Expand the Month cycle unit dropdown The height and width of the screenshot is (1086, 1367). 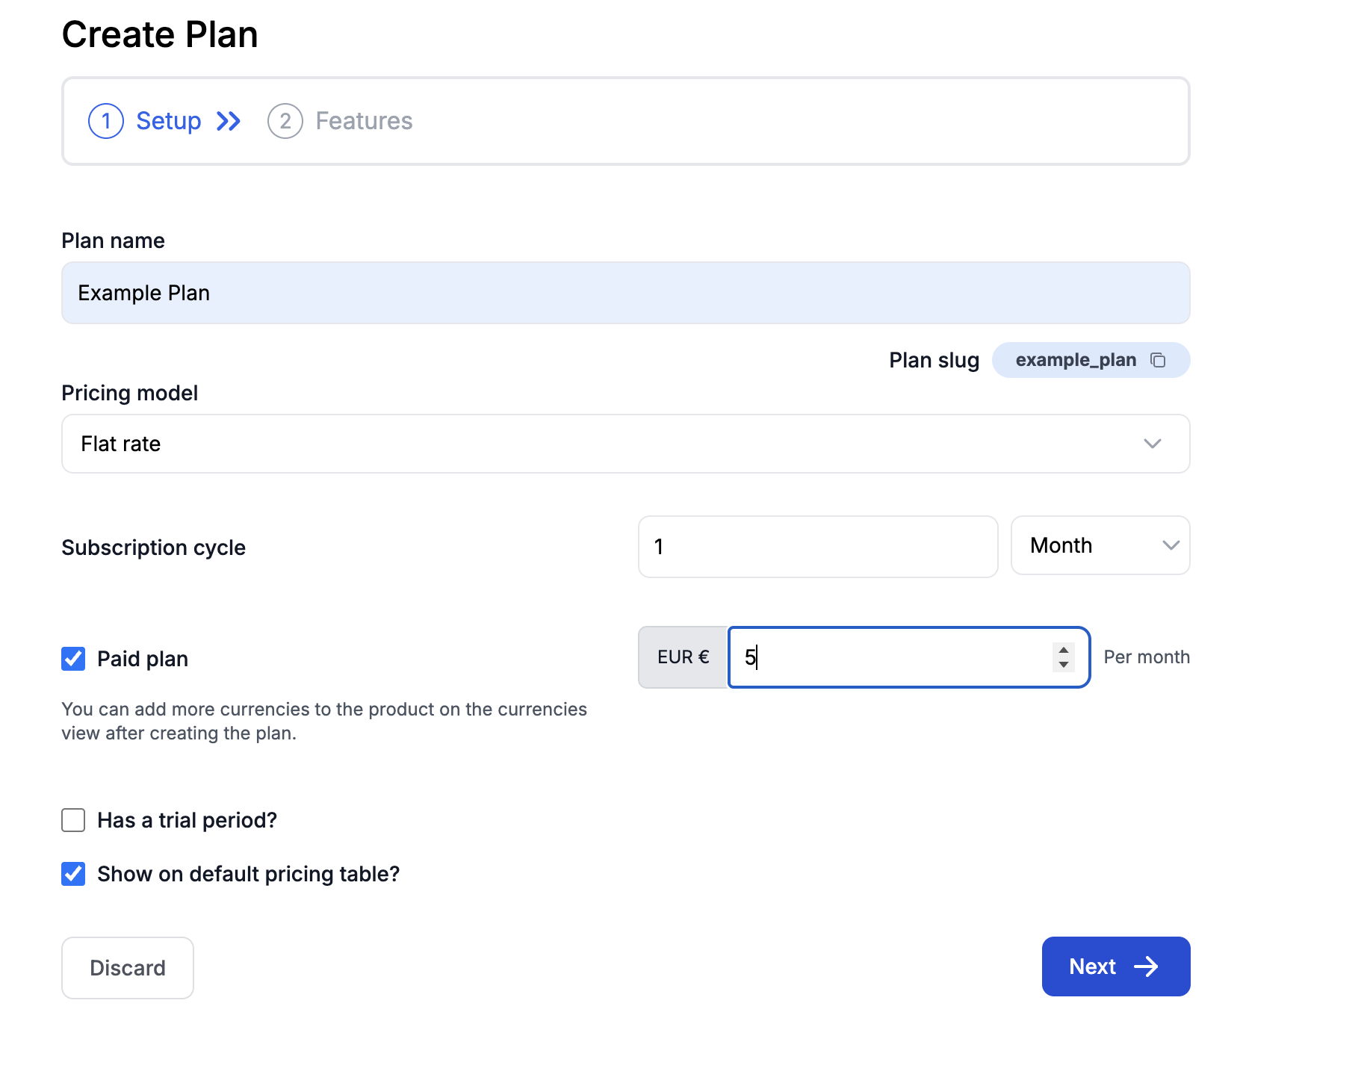coord(1100,545)
